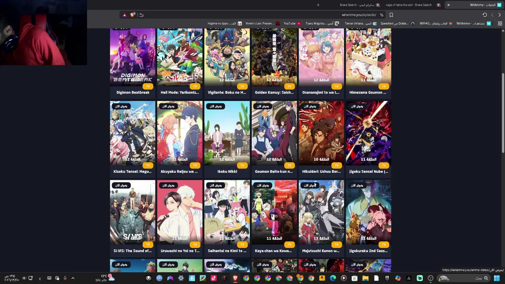Click TV badge on Digimon Beatbreak card
This screenshot has width=505, height=284.
point(148,86)
